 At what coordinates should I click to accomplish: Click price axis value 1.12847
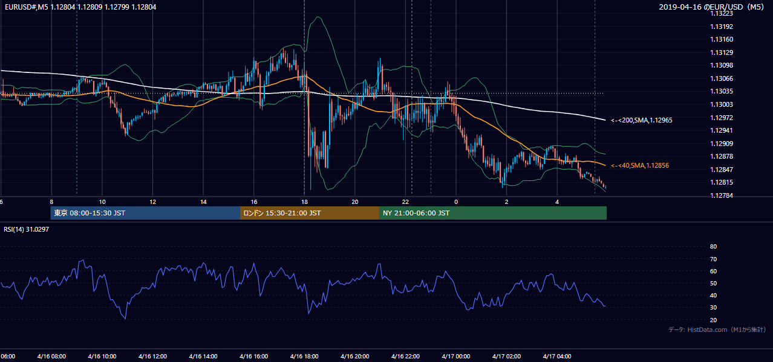pyautogui.click(x=722, y=170)
